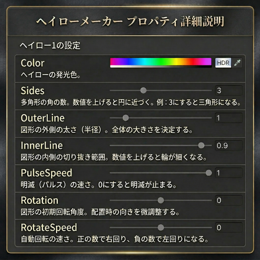Click the Color property label
The image size is (260, 260).
coord(33,63)
